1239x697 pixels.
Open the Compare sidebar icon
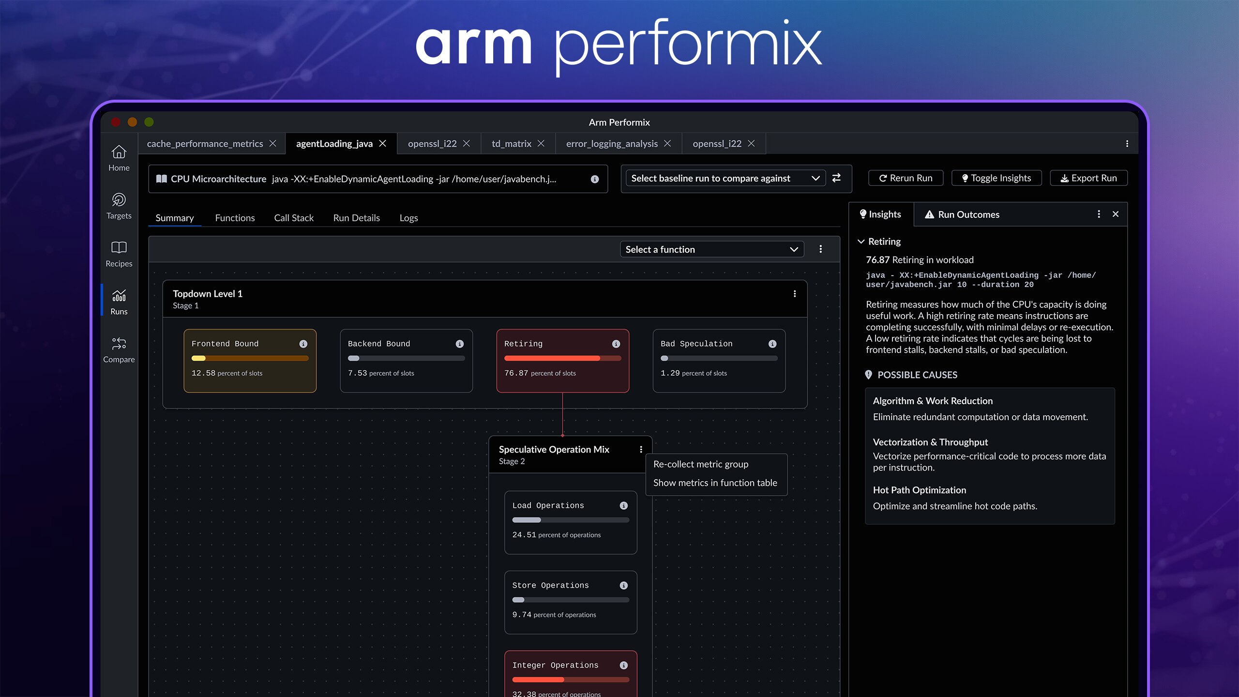click(x=119, y=349)
